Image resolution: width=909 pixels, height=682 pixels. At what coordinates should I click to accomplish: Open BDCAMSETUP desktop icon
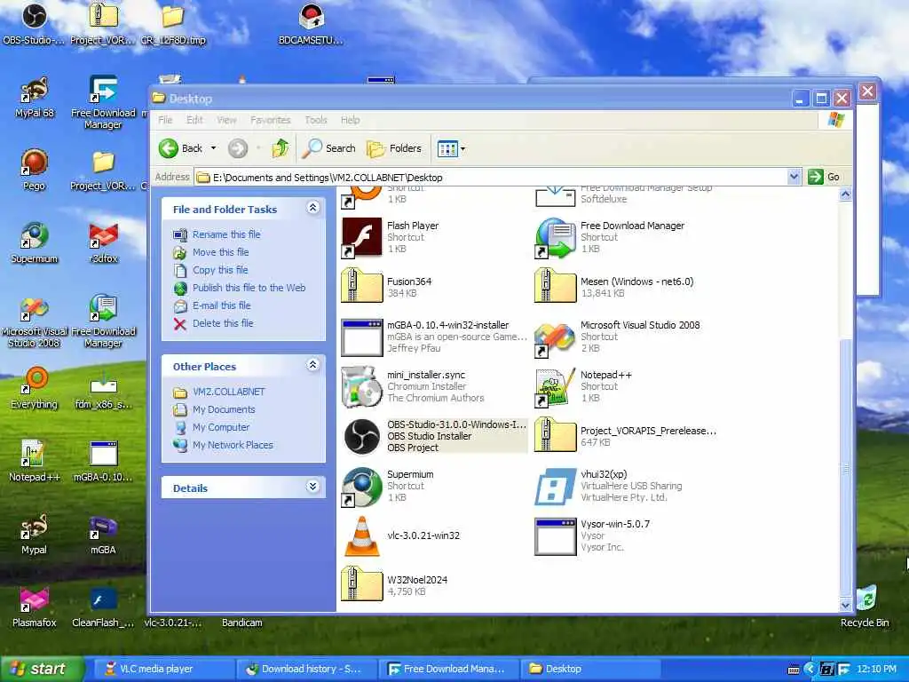(x=311, y=23)
